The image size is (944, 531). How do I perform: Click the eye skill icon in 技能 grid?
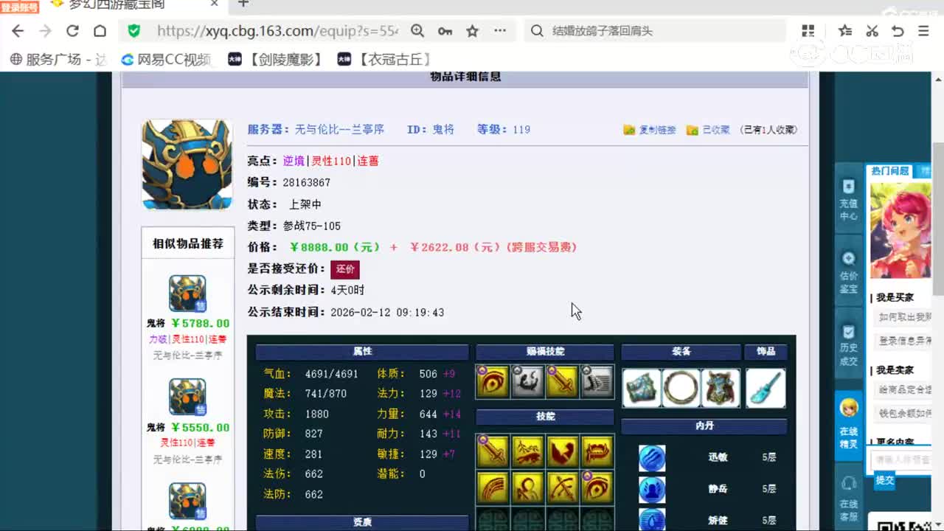point(597,487)
